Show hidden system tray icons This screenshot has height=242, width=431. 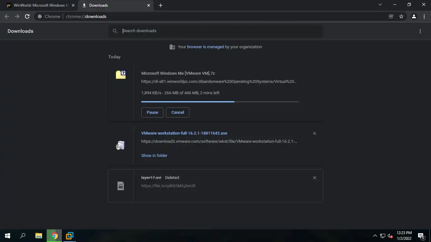[x=375, y=236]
